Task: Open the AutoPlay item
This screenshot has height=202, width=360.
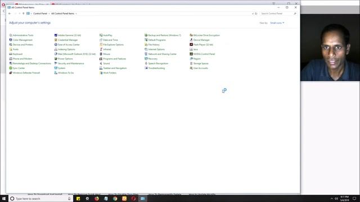Action: [x=106, y=35]
